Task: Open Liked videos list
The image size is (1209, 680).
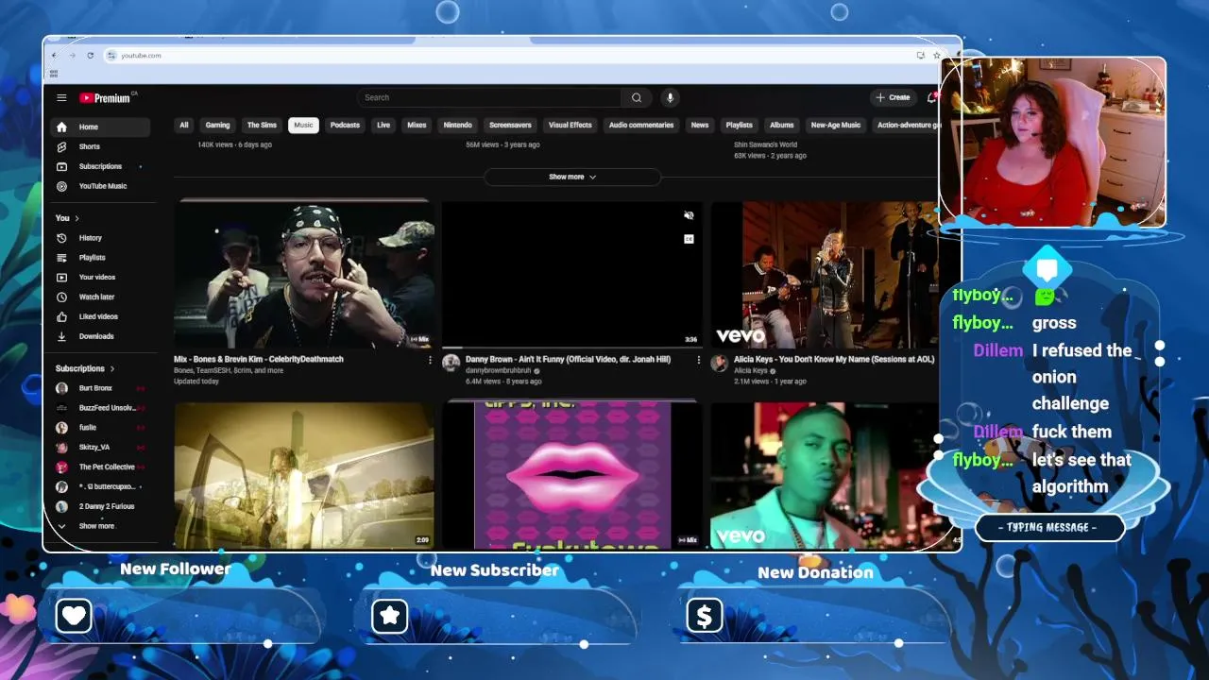Action: click(101, 316)
